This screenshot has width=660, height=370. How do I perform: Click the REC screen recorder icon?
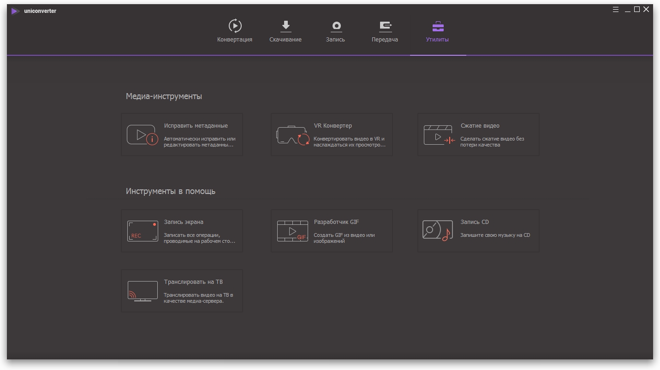pyautogui.click(x=142, y=231)
